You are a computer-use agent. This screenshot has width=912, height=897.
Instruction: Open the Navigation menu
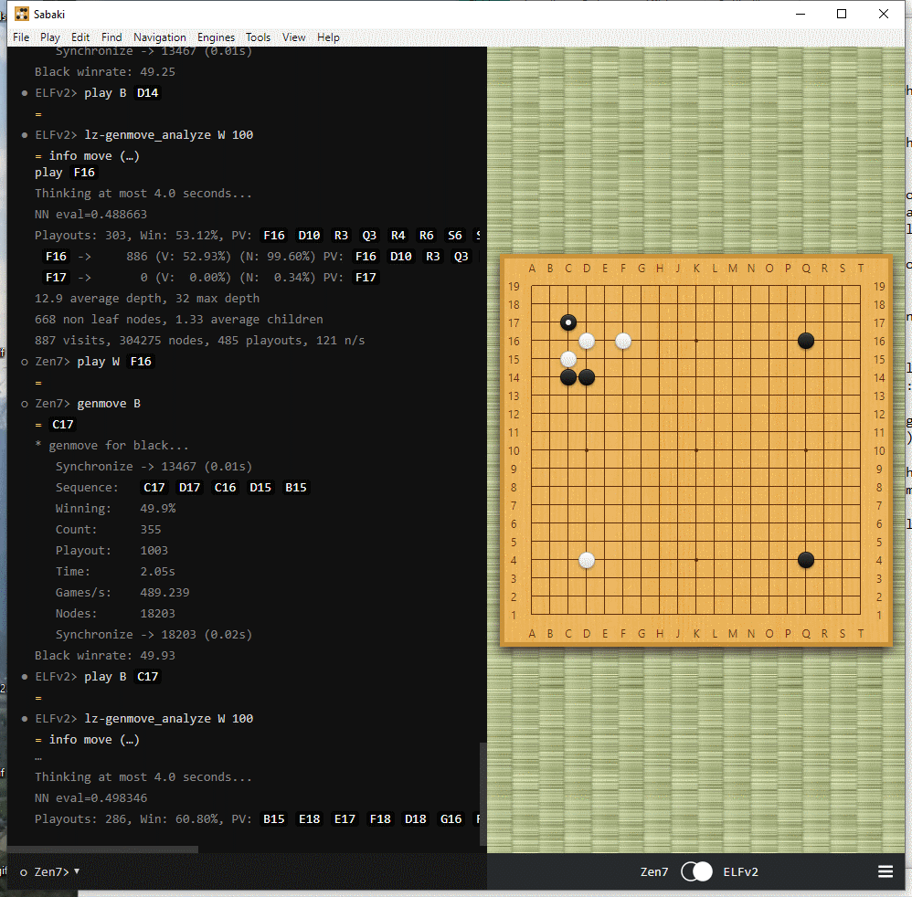click(x=159, y=37)
